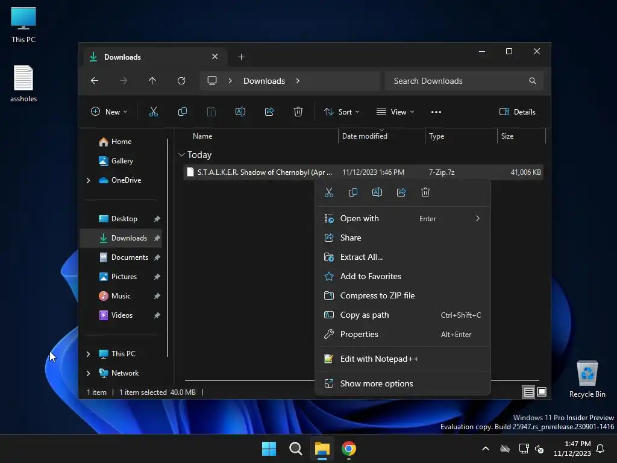Close the Downloads tab
Viewport: 617px width, 463px height.
click(215, 57)
